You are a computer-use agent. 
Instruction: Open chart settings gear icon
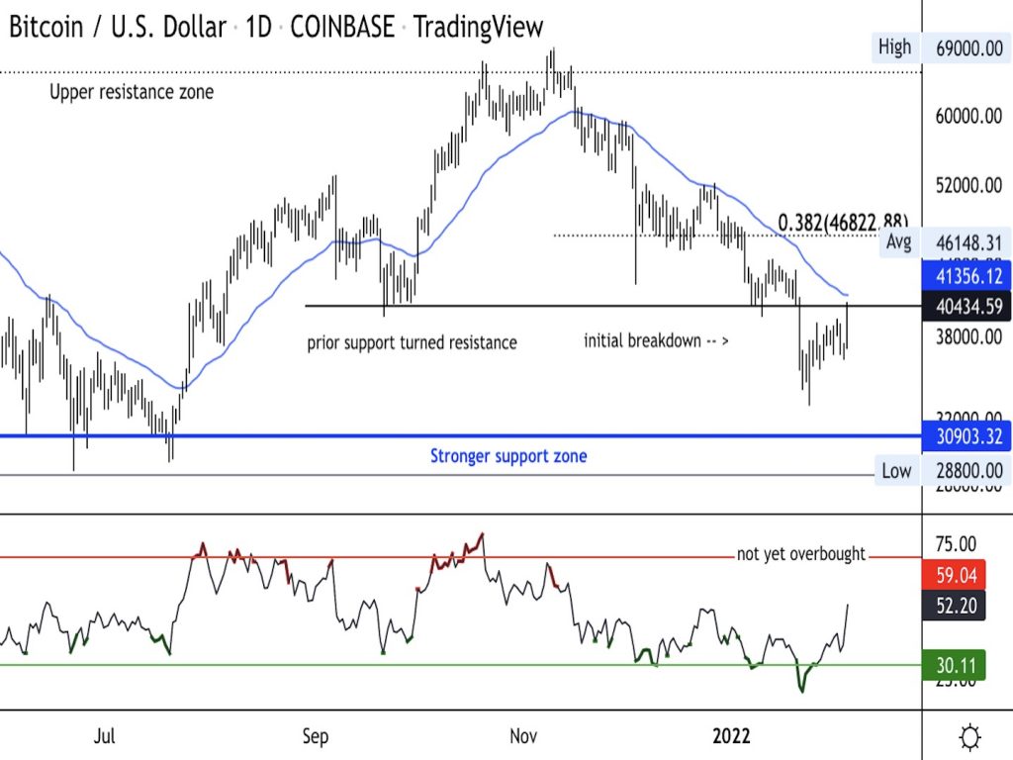pyautogui.click(x=969, y=737)
